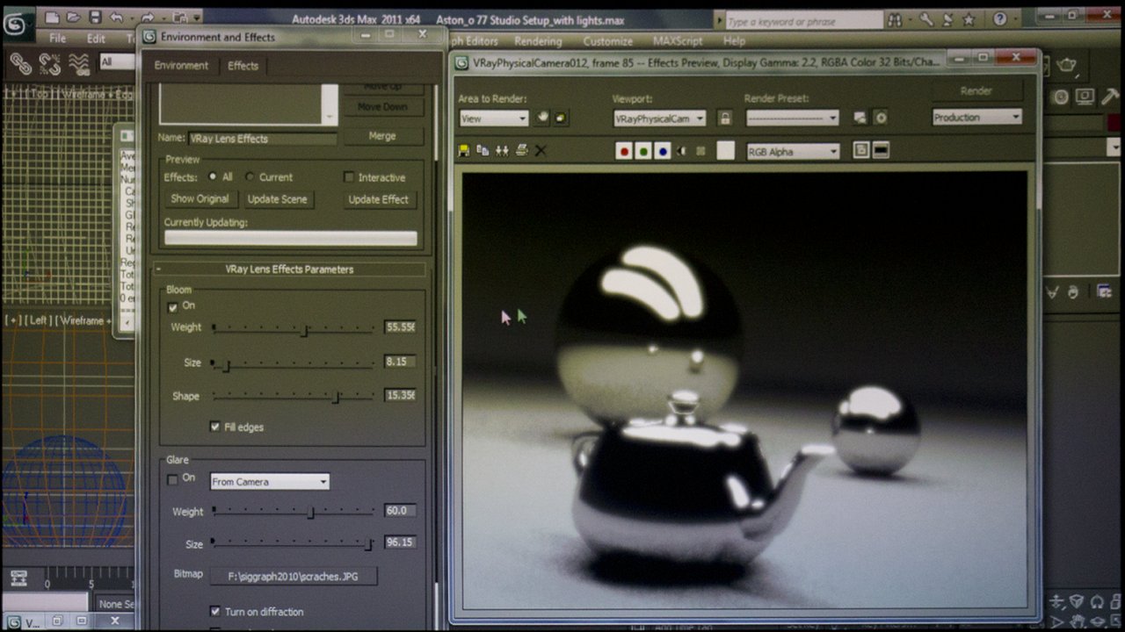Viewport: 1125px width, 632px height.
Task: Click Save Image icon in render window
Action: (464, 151)
